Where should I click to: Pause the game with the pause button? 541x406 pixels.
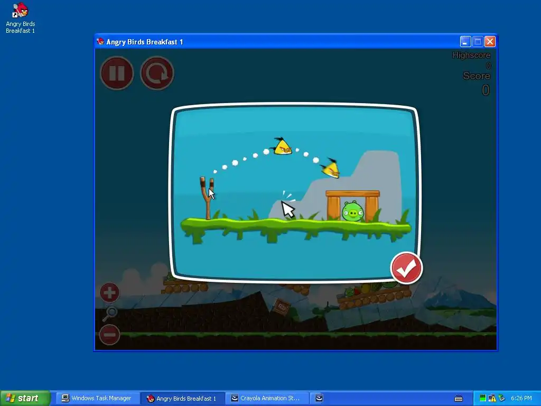117,73
